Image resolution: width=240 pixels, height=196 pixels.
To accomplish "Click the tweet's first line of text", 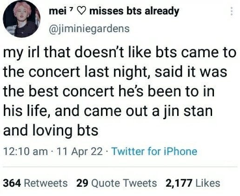I will click(120, 53).
